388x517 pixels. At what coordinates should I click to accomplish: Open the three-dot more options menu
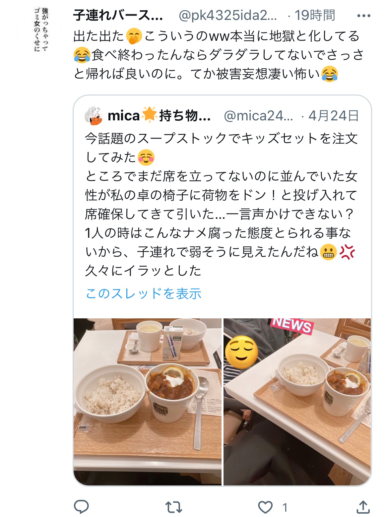363,16
